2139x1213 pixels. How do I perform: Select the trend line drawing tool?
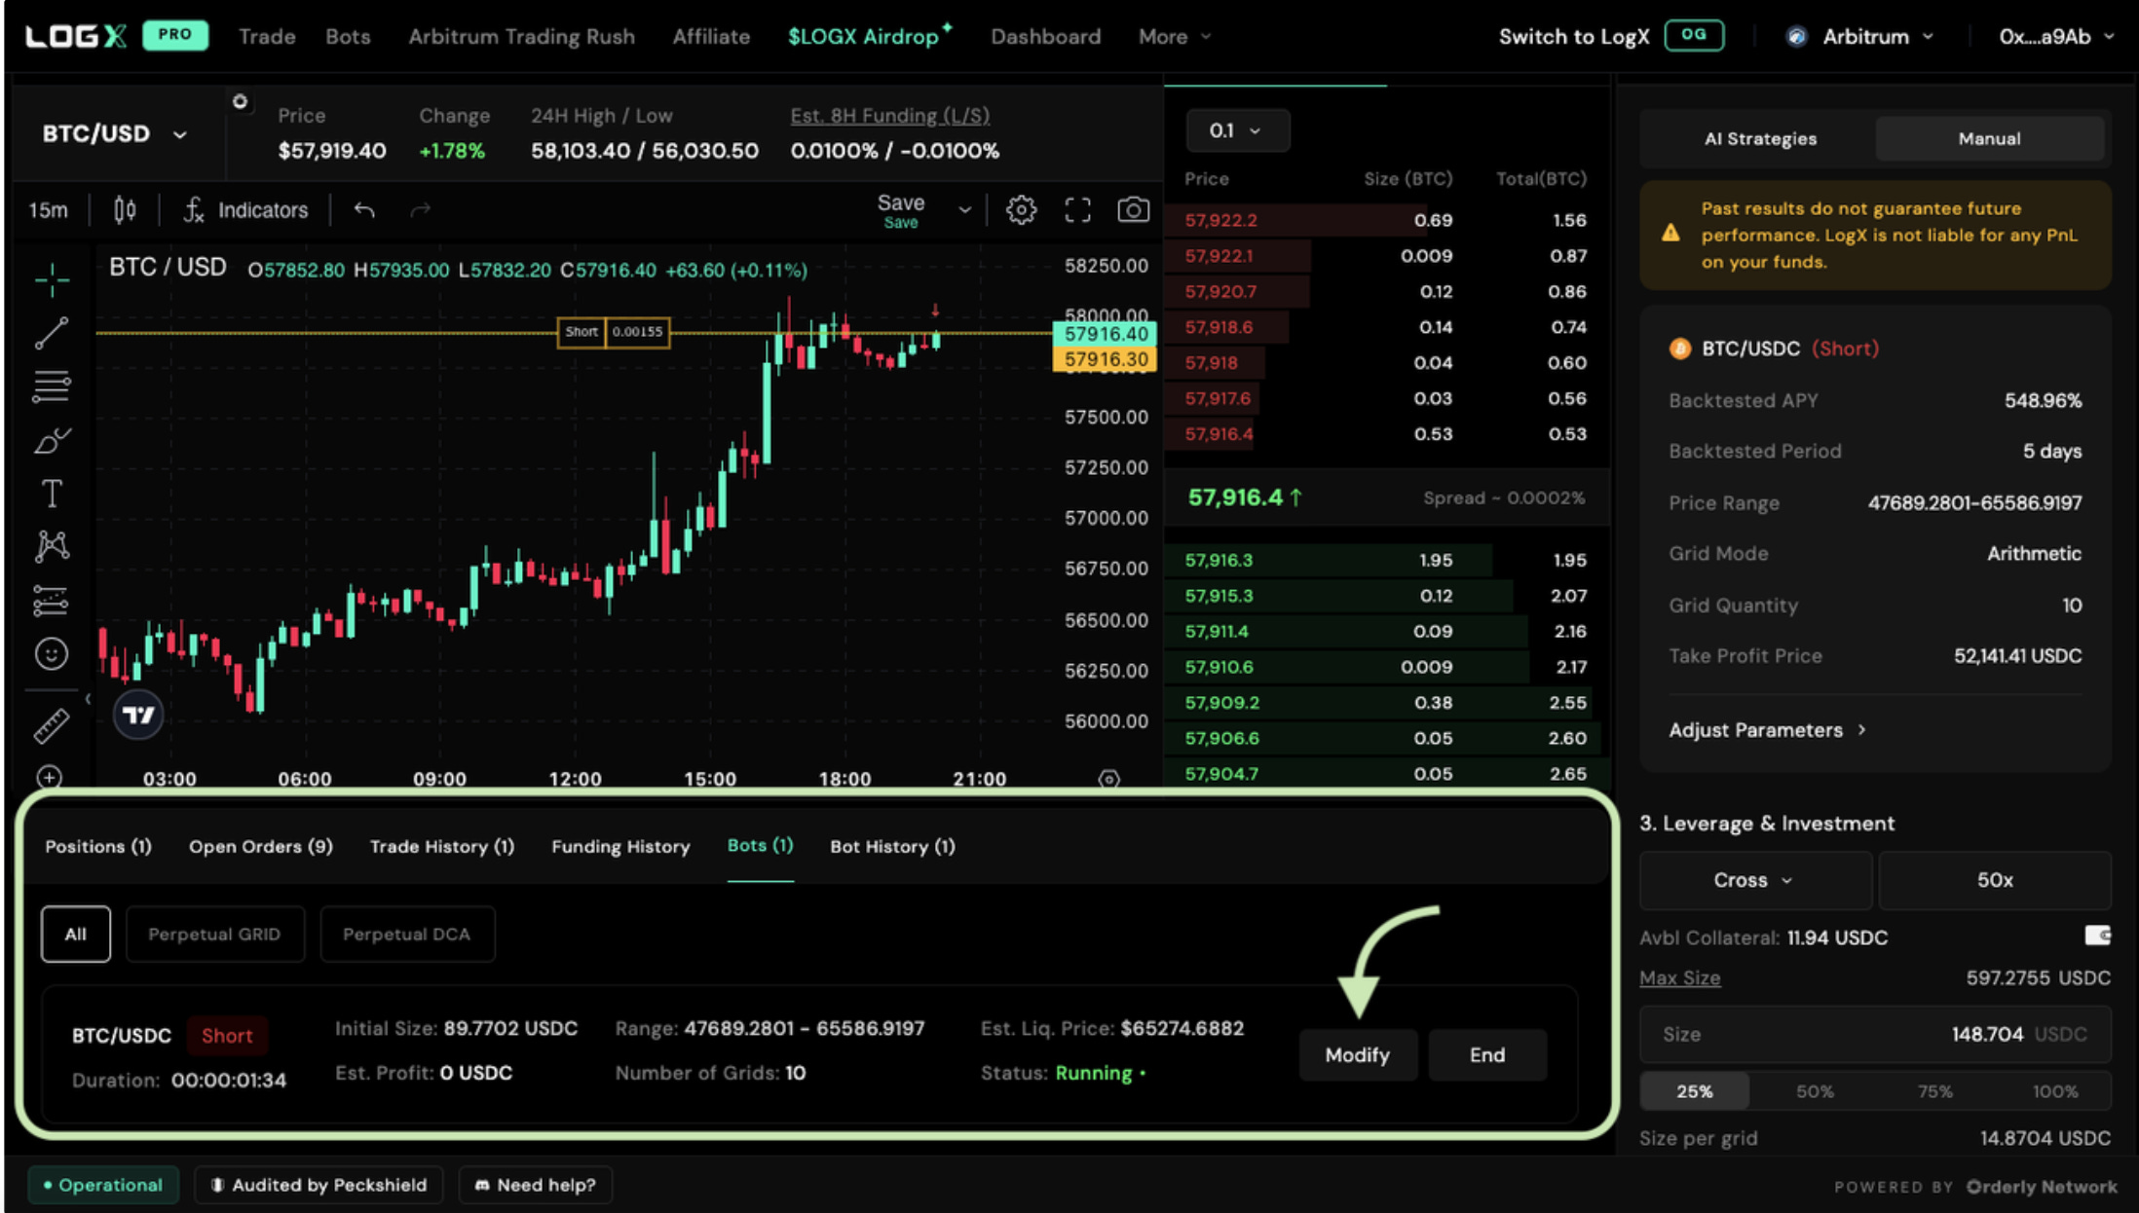[52, 333]
